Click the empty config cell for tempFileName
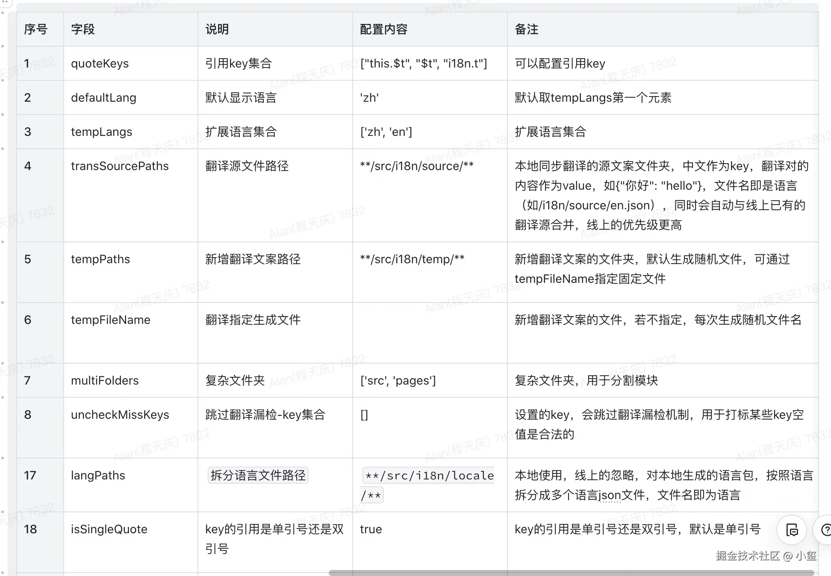 [x=429, y=332]
